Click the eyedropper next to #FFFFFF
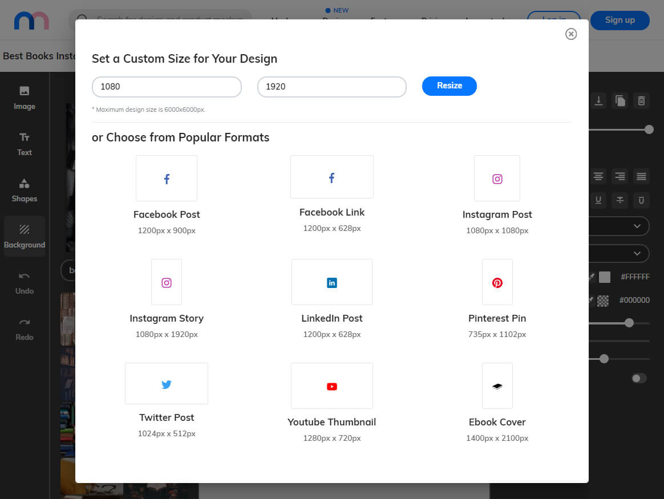664x499 pixels. pos(592,277)
